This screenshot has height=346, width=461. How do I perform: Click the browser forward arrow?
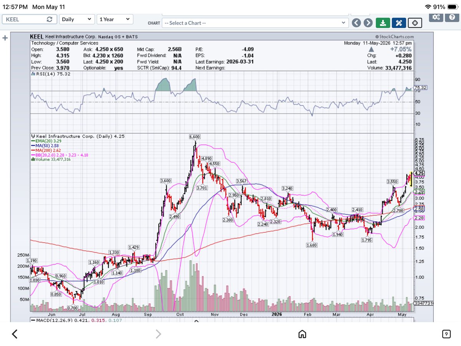(158, 334)
